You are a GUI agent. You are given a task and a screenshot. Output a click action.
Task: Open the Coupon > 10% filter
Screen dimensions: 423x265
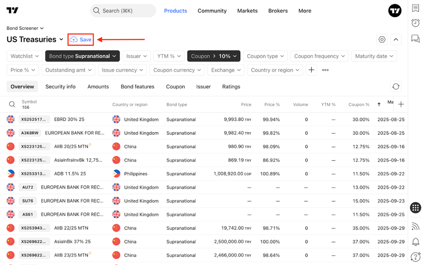[214, 56]
